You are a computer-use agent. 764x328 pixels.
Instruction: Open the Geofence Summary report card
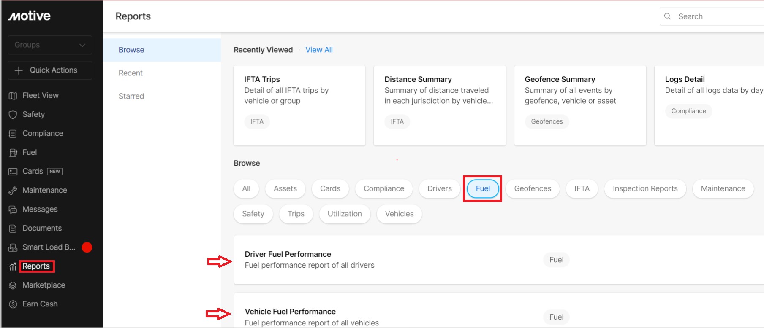pos(580,105)
